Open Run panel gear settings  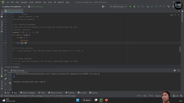point(175,70)
